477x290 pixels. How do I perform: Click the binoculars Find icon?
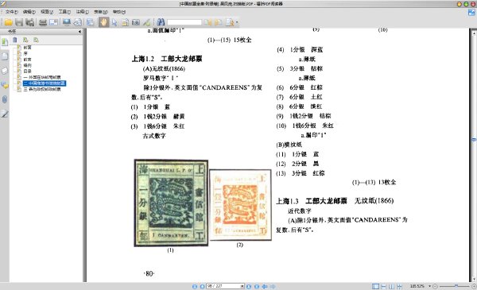(161, 22)
